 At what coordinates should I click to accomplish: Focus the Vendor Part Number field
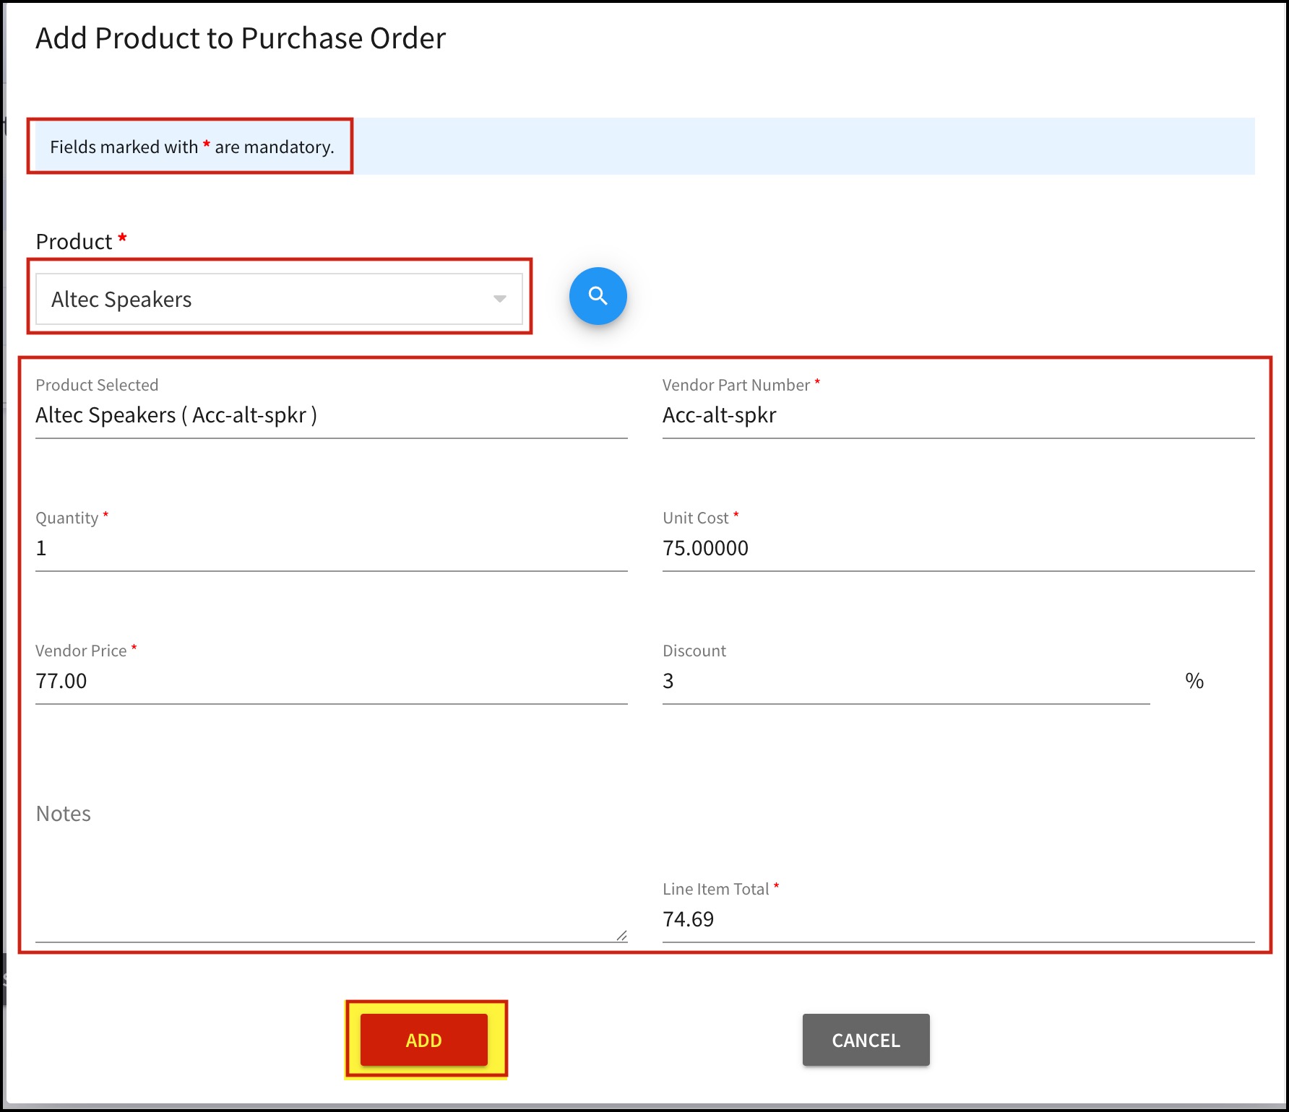(x=958, y=415)
